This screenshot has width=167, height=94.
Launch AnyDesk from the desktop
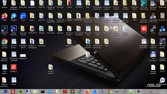pyautogui.click(x=144, y=29)
